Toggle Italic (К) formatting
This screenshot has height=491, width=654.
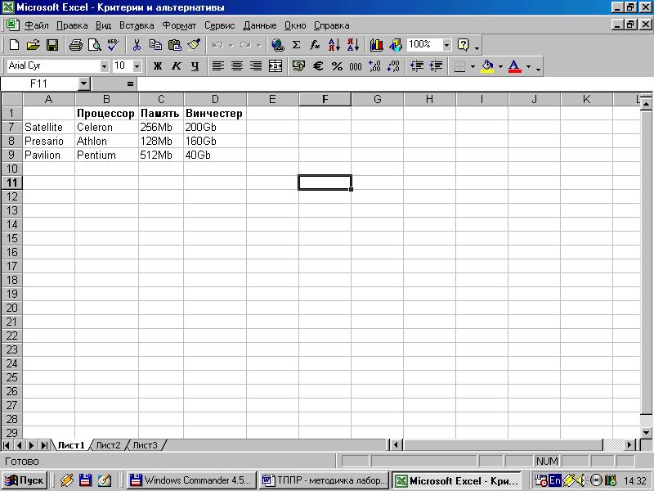(176, 66)
